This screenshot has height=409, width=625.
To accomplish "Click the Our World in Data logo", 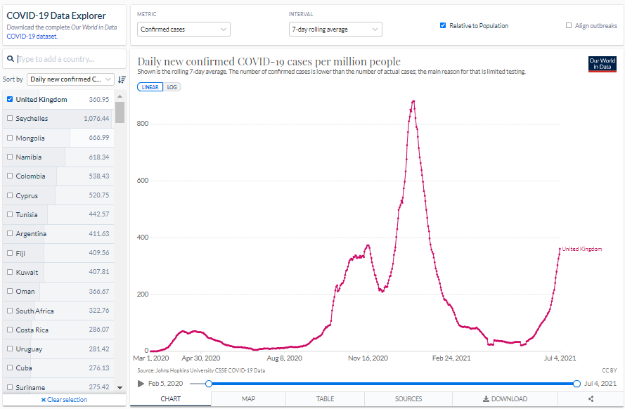I will (x=603, y=64).
